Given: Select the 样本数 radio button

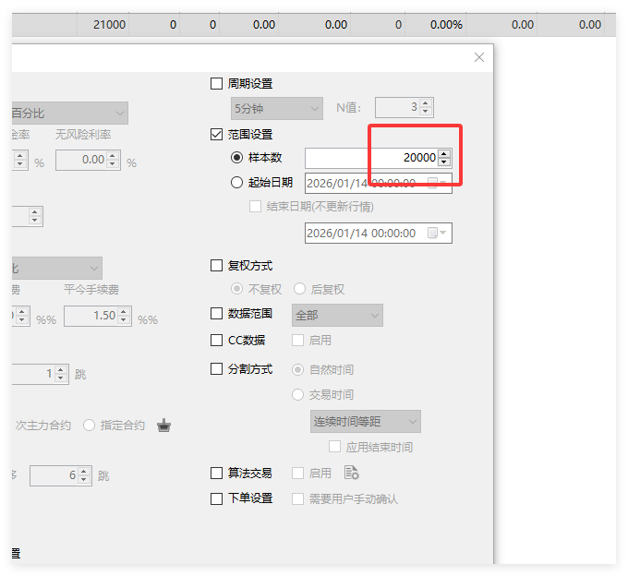Looking at the screenshot, I should tap(237, 158).
